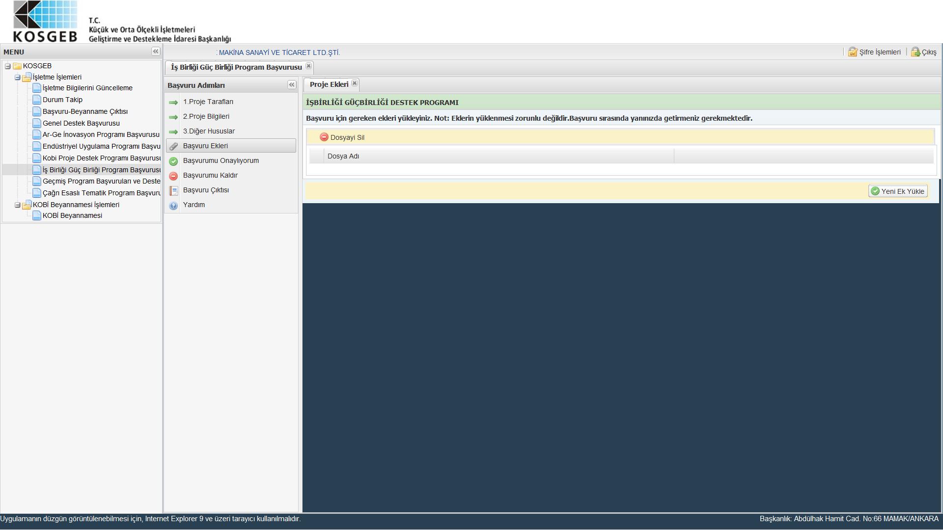The height and width of the screenshot is (530, 943).
Task: Open İşletme Bilgilerini Güncelleme in menu tree
Action: [87, 88]
